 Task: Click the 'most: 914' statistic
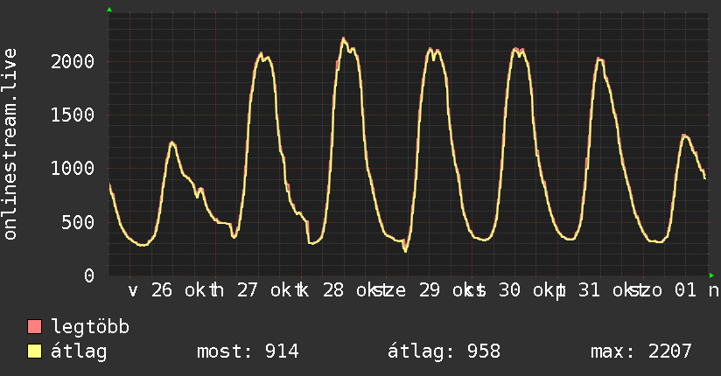point(248,352)
